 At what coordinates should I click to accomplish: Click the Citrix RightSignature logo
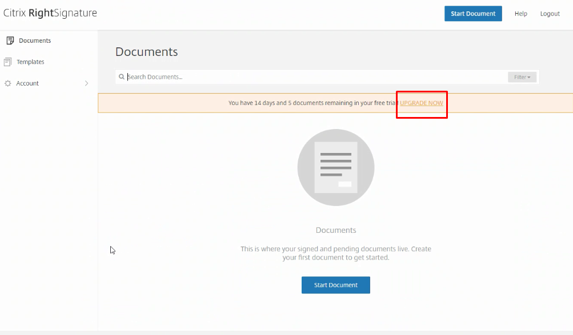50,13
